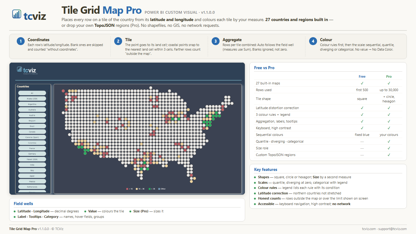Click the yellow '1K – 3K' legend swatch
Viewport: 416px width, 234px height.
point(137,189)
